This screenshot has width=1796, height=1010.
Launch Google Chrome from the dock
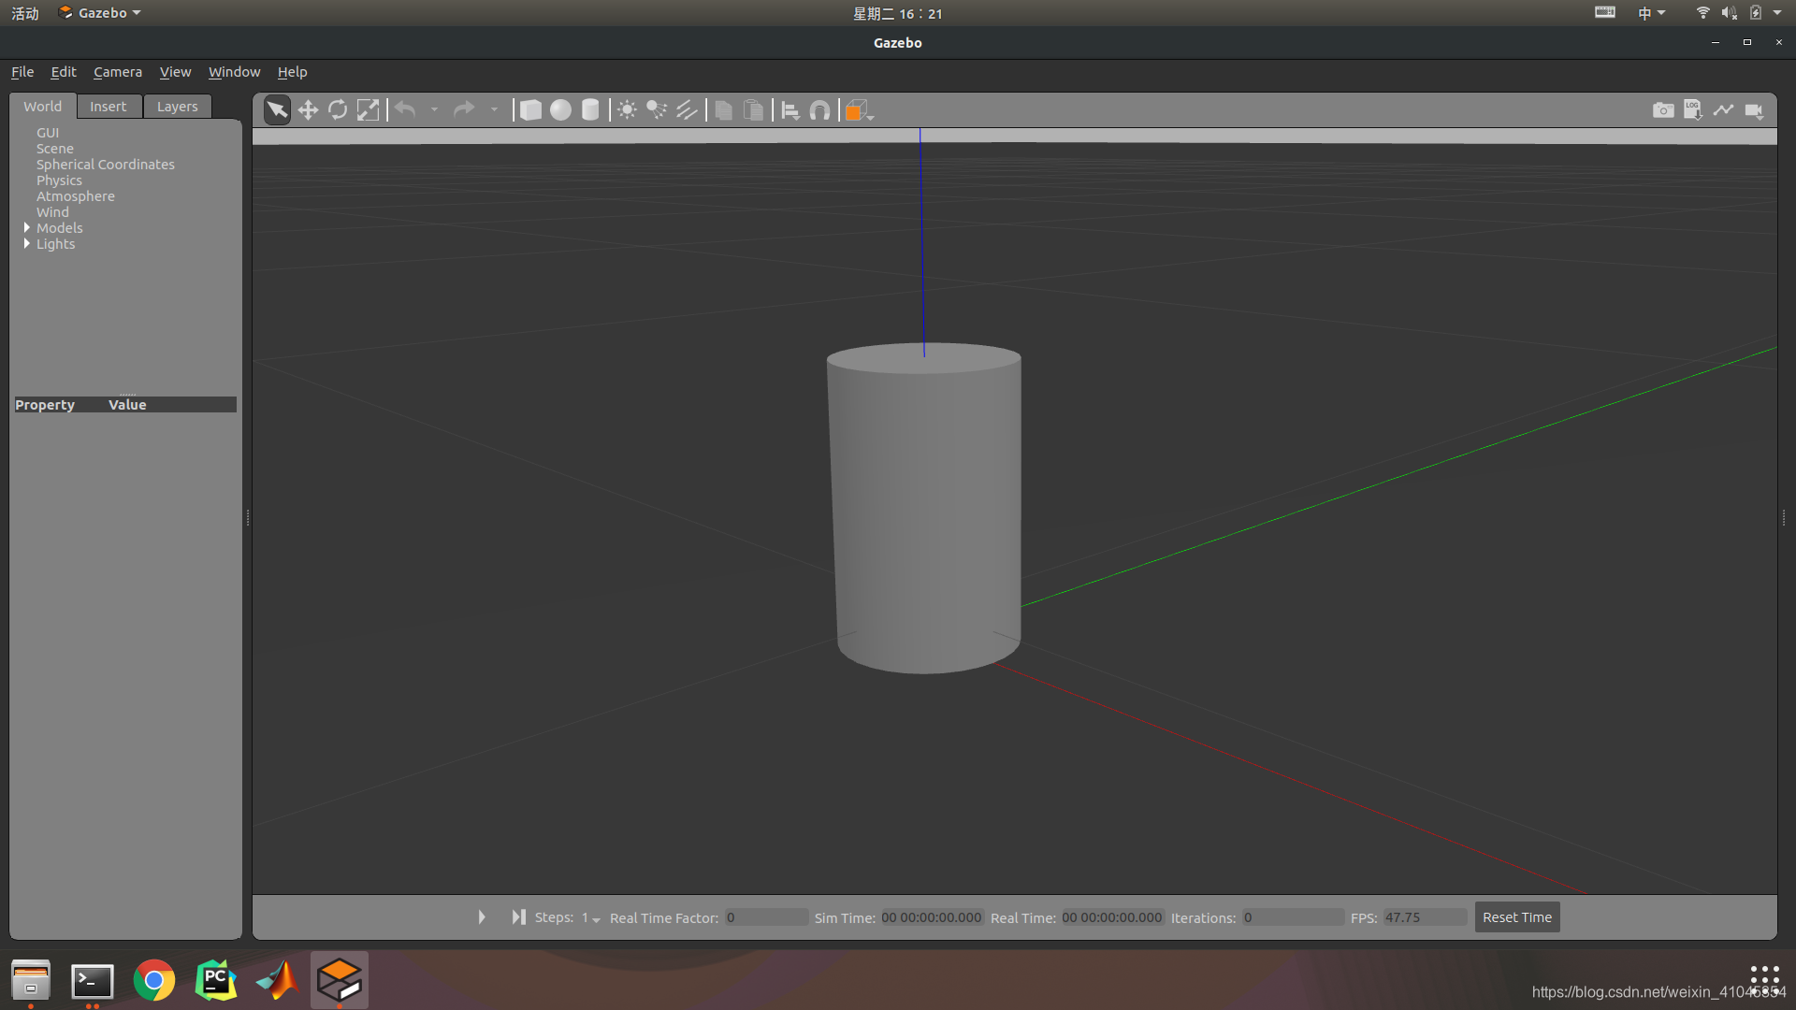154,981
